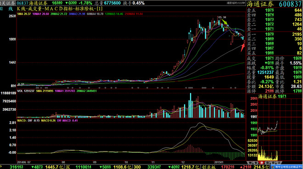Viewport: 303px width, 169px height.
Task: Click the 均价 value 1928
Action: 297,58
